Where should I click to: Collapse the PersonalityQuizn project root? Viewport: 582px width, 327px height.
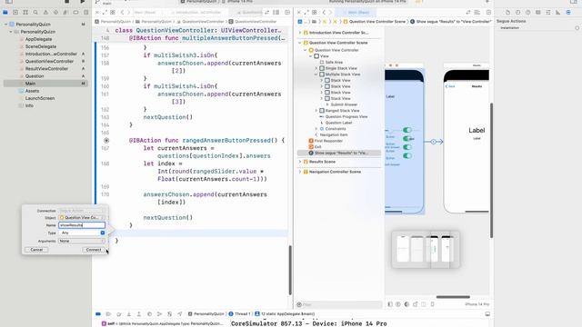6,25
